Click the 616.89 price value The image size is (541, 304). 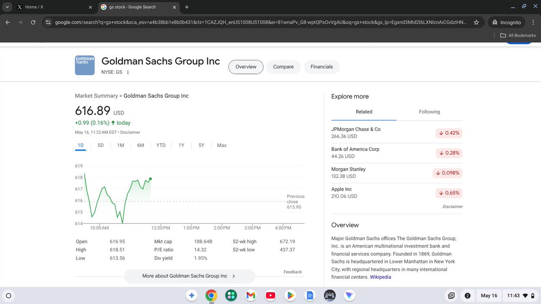(x=92, y=110)
